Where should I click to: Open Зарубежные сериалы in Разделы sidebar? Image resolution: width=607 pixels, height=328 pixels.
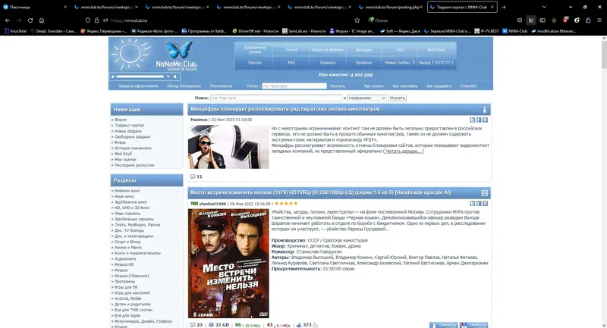134,219
